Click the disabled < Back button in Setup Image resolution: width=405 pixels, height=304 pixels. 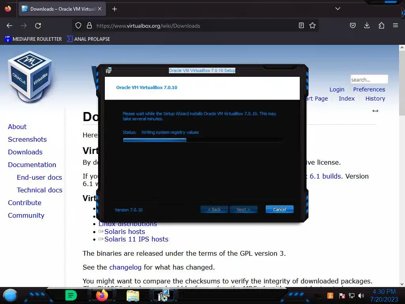pyautogui.click(x=214, y=209)
